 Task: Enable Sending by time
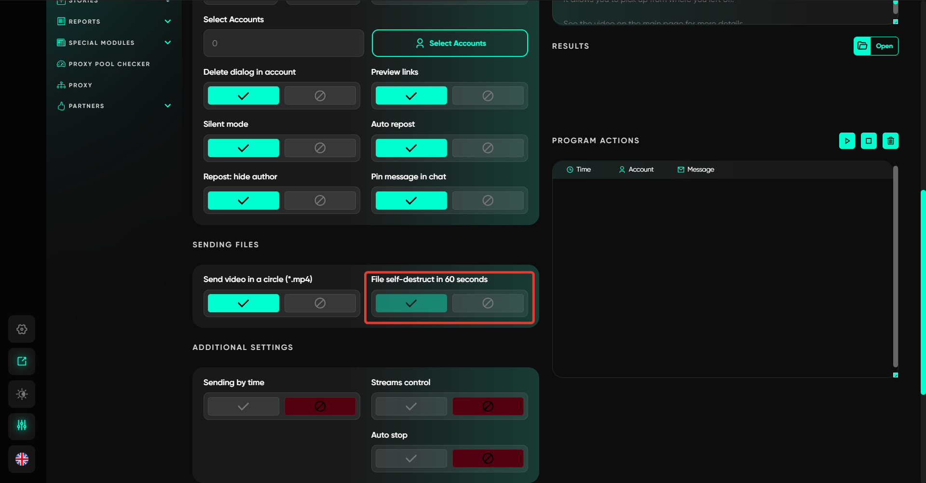click(244, 406)
